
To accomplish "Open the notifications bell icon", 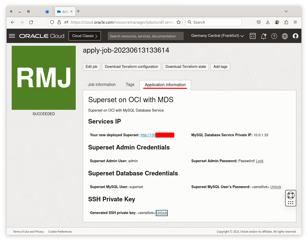I will [264, 36].
